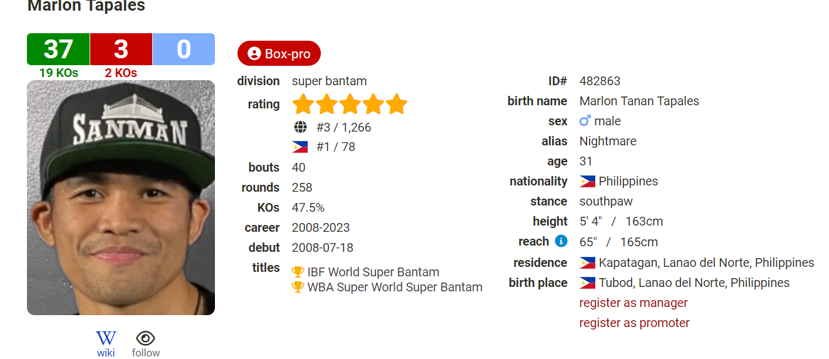
Task: Click the flag beside Tubod birth place
Action: (587, 283)
